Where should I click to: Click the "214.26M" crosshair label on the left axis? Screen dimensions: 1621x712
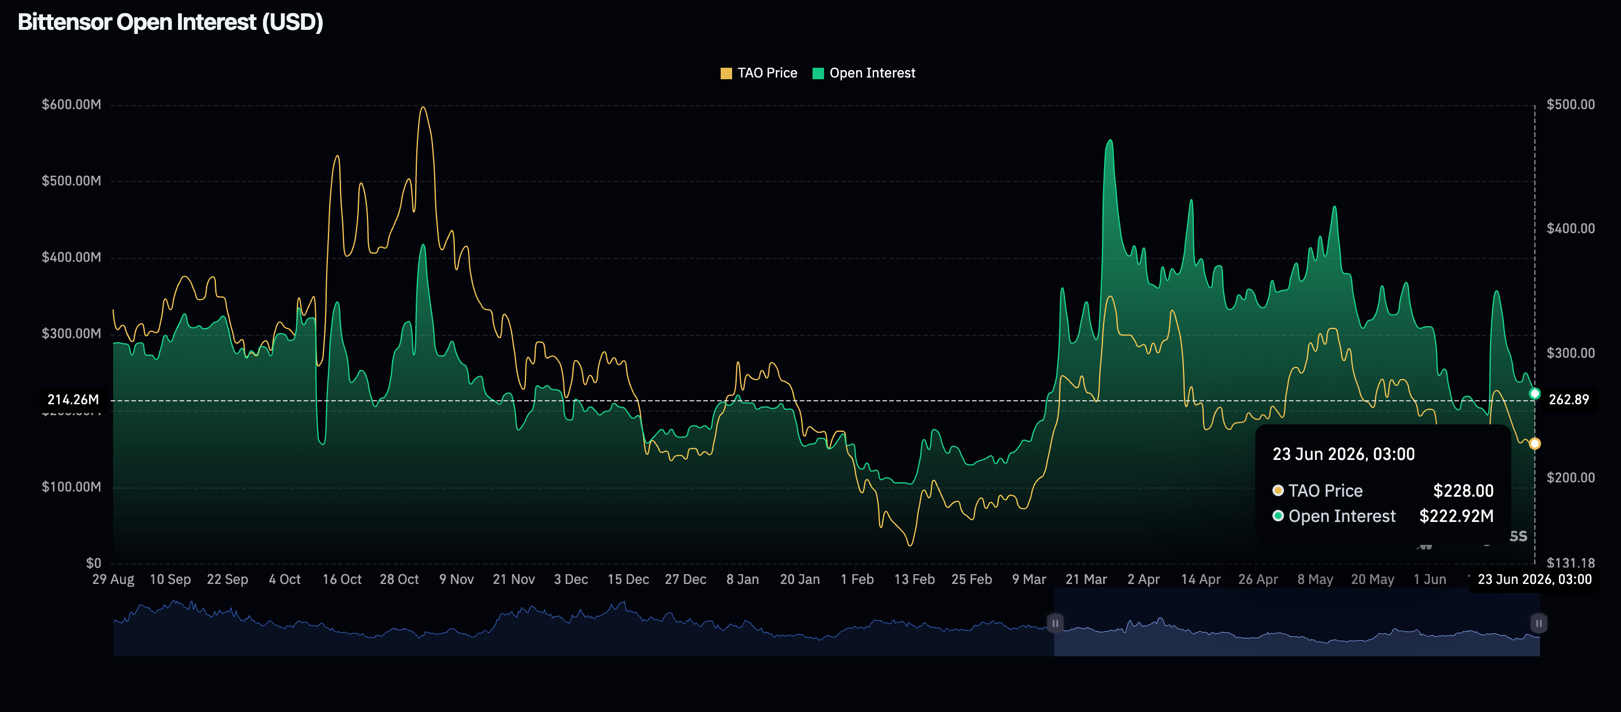tap(73, 400)
